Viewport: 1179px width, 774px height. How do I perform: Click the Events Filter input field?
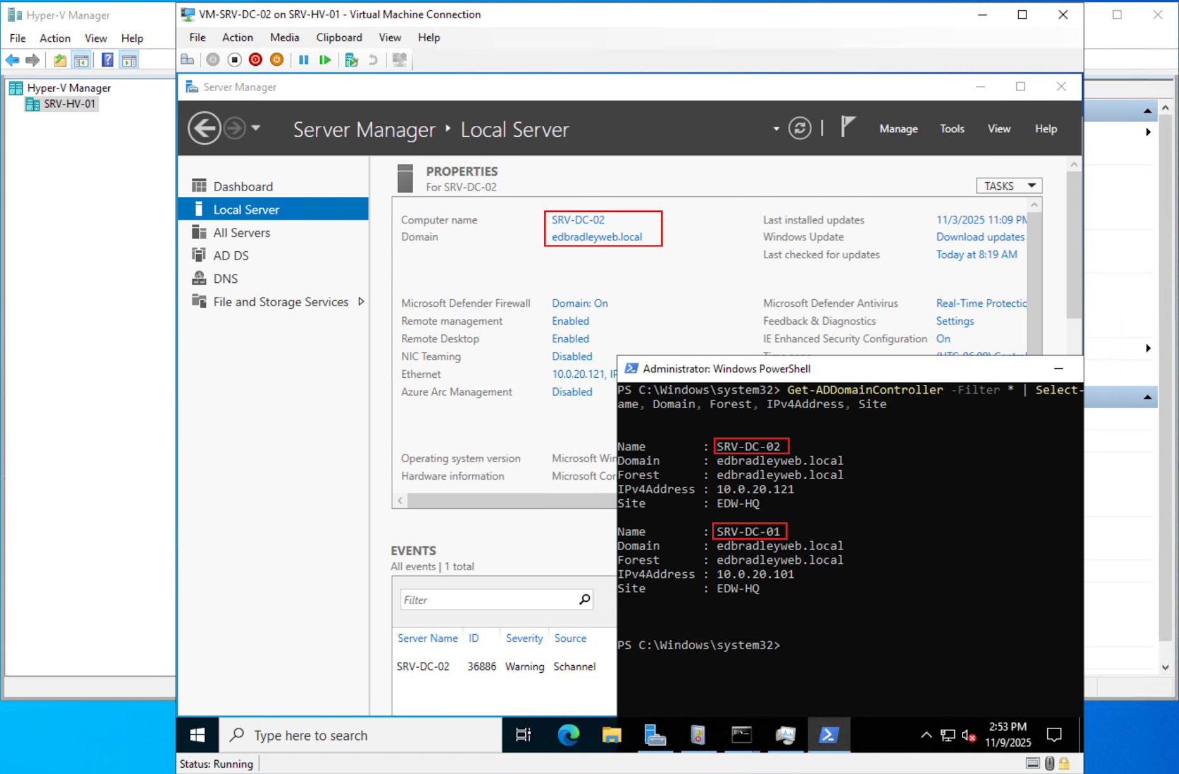point(489,599)
